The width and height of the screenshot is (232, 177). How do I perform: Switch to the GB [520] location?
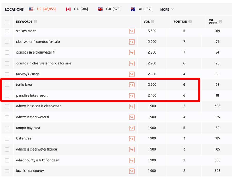click(x=113, y=9)
